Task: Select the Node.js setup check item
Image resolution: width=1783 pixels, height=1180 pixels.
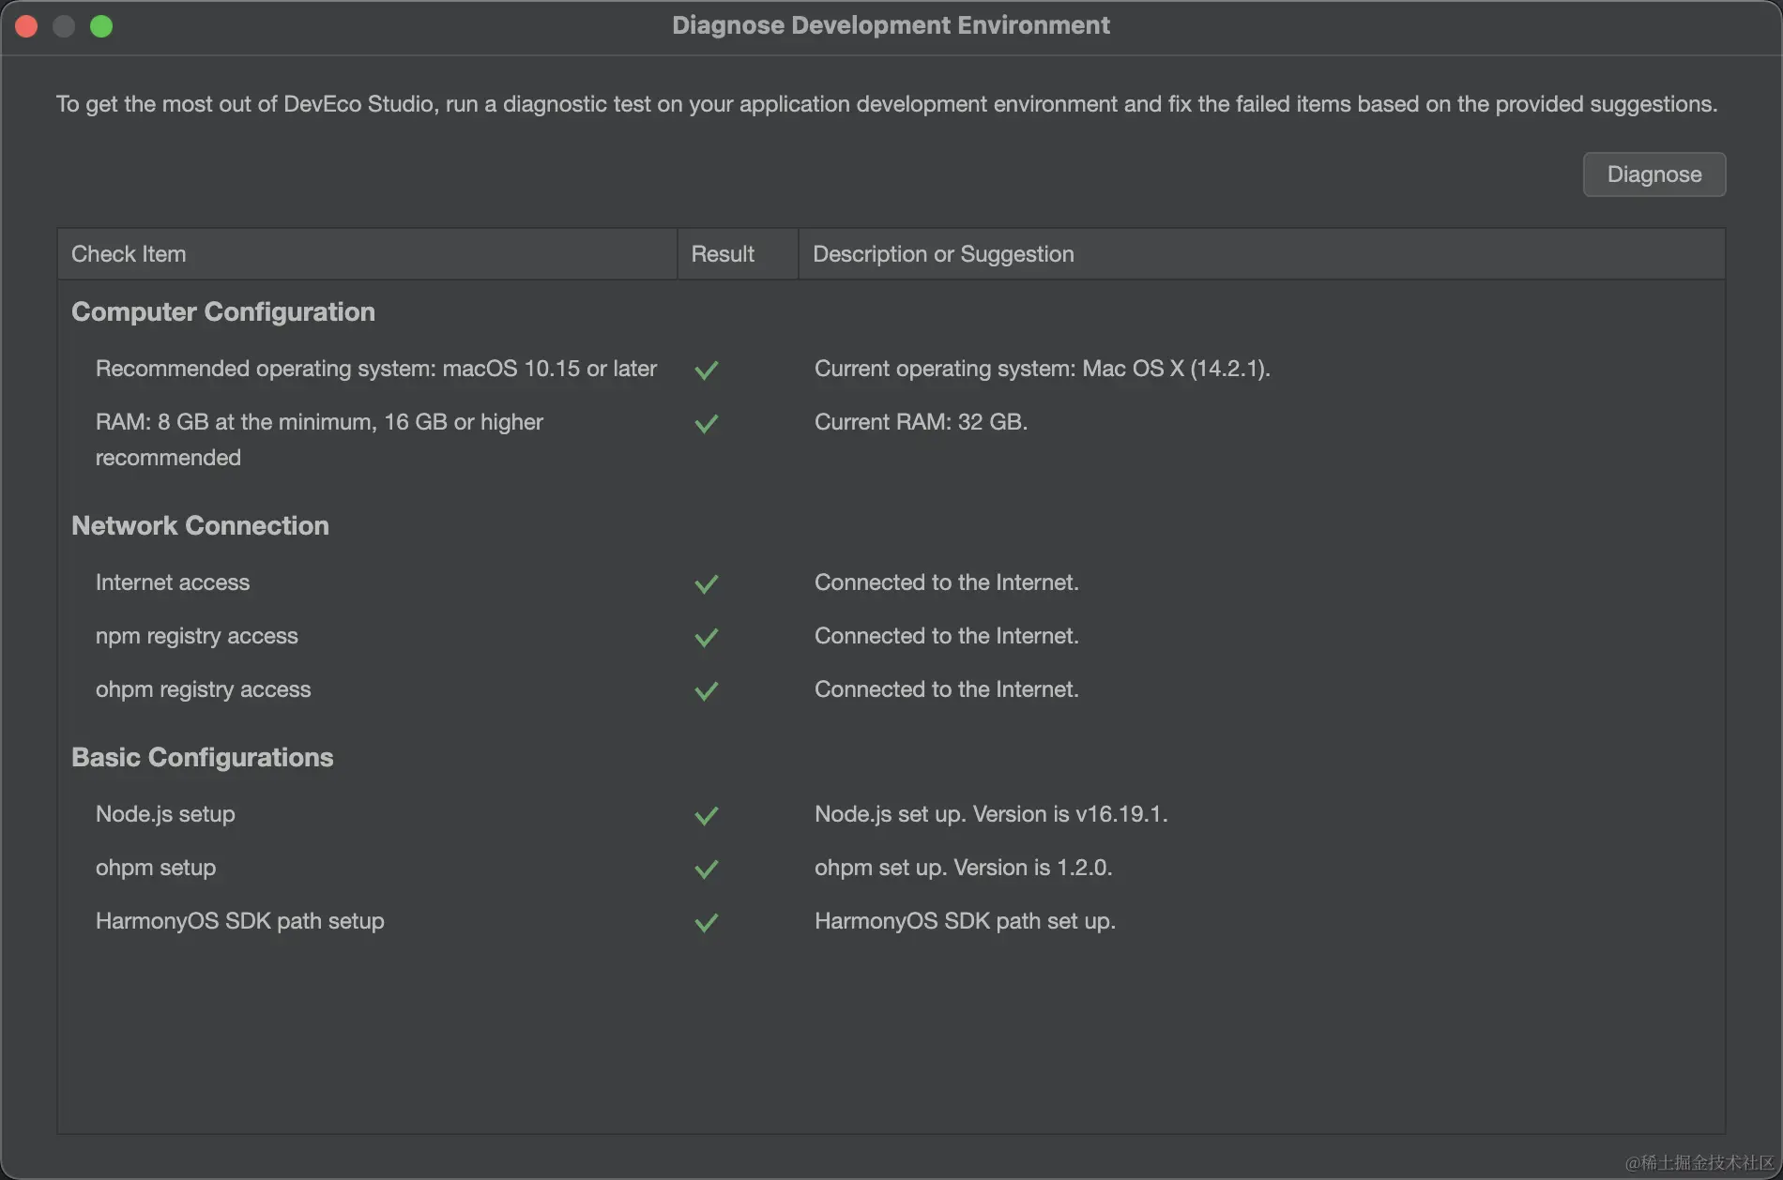Action: [x=165, y=814]
